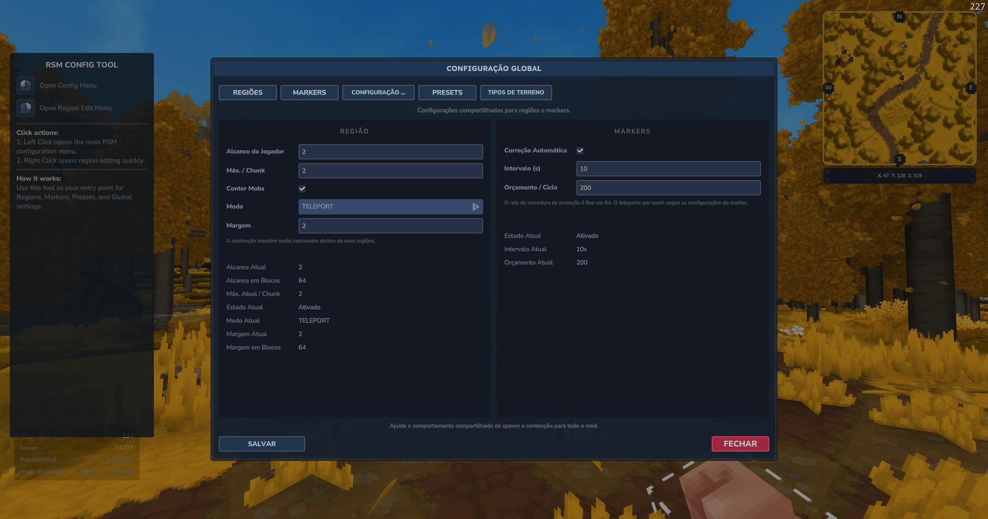This screenshot has height=519, width=988.
Task: Toggle the Correção Automática checkbox
Action: click(580, 151)
